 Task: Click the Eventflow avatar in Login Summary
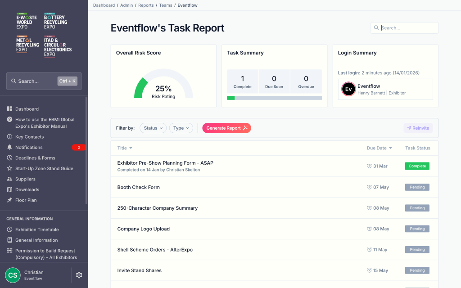pyautogui.click(x=348, y=89)
